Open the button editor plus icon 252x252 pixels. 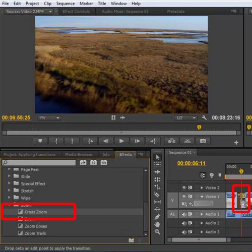[236, 143]
